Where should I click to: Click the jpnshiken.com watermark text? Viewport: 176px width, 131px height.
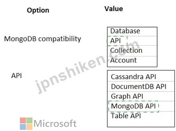click(87, 67)
